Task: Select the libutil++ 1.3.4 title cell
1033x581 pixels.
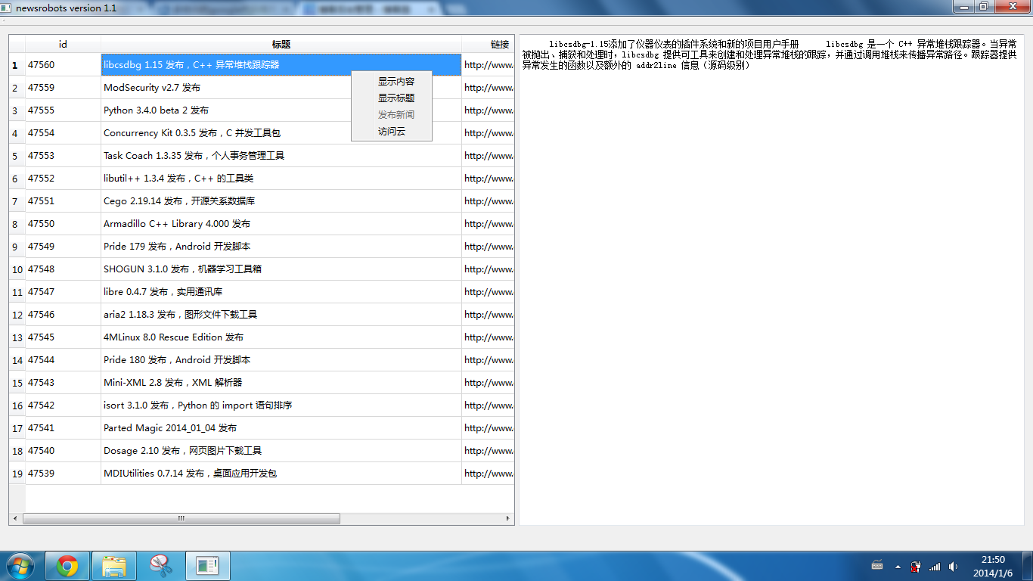Action: tap(281, 179)
